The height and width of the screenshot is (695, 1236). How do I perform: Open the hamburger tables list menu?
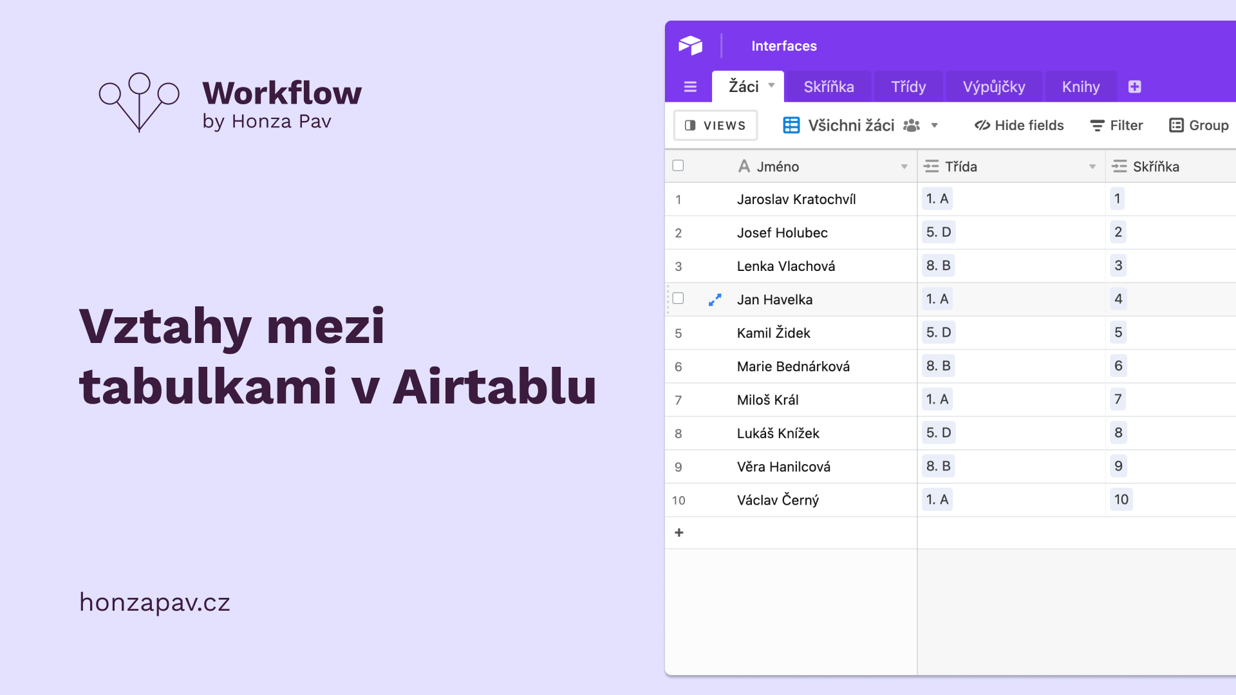pos(690,87)
